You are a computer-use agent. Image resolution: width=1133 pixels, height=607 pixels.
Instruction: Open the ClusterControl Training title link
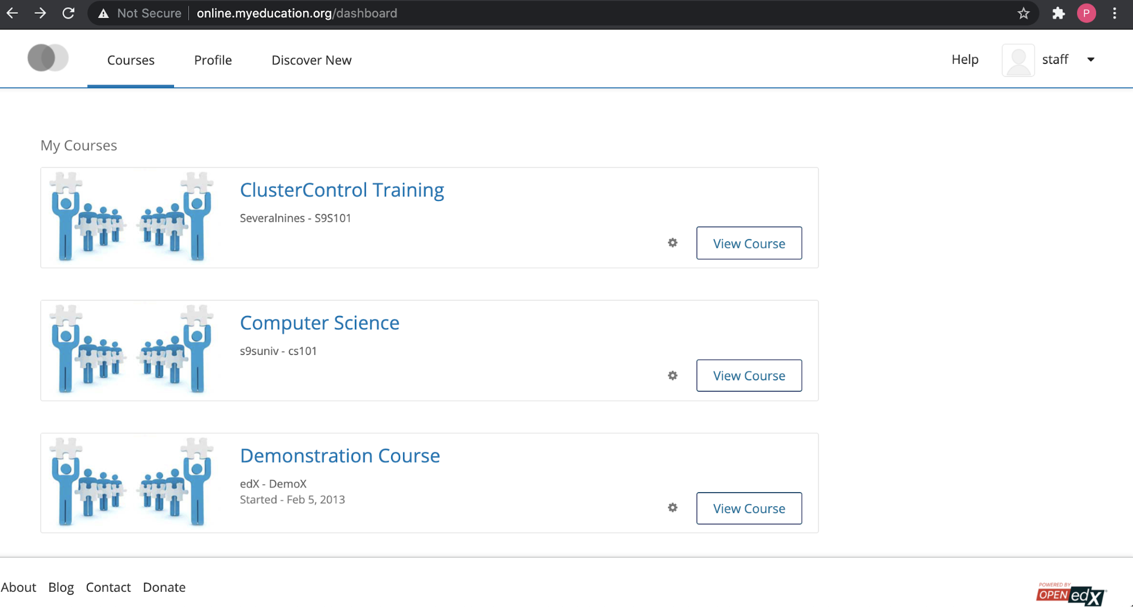(x=342, y=190)
